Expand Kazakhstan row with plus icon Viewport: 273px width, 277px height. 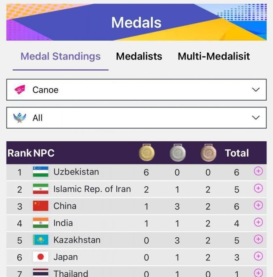pyautogui.click(x=258, y=239)
